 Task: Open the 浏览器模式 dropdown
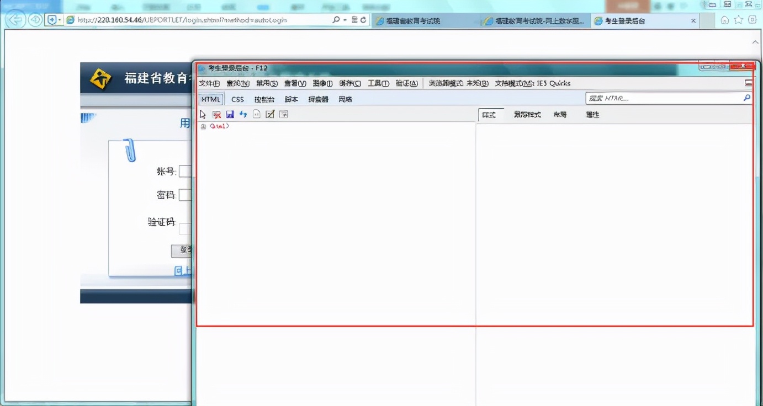(457, 83)
